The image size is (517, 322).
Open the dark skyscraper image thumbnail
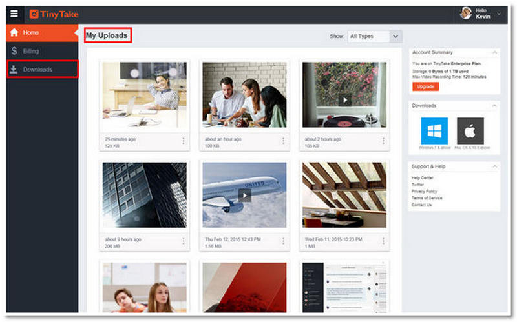[x=144, y=194]
